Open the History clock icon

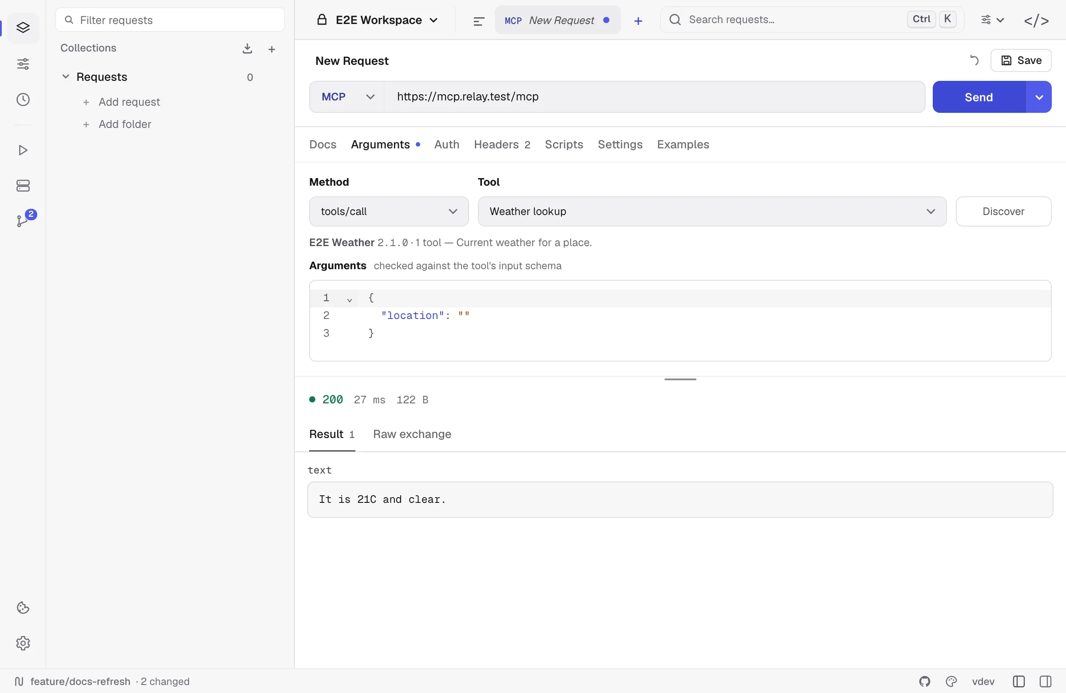[23, 100]
